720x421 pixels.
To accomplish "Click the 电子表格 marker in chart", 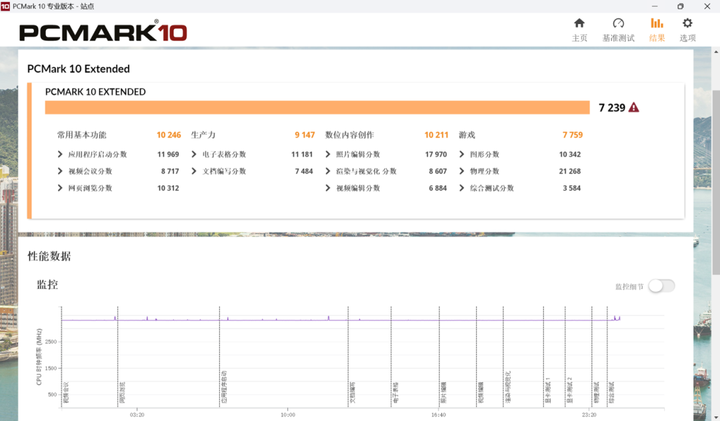I will coord(396,392).
